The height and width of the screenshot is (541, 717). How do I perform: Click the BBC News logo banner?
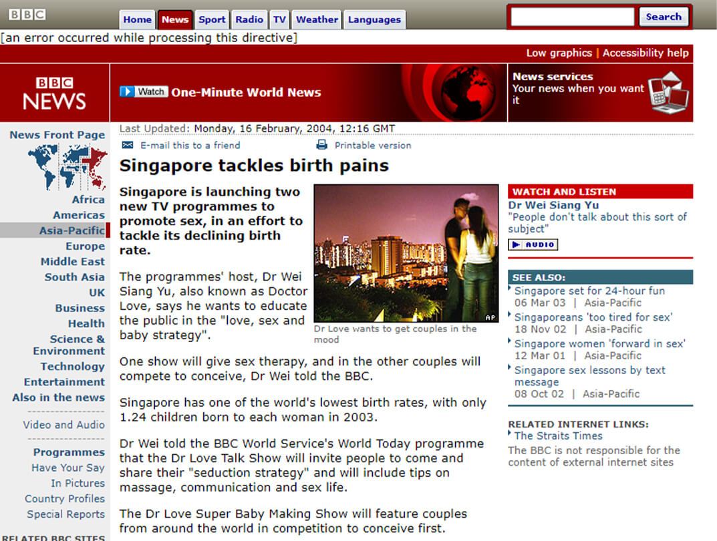pos(54,93)
